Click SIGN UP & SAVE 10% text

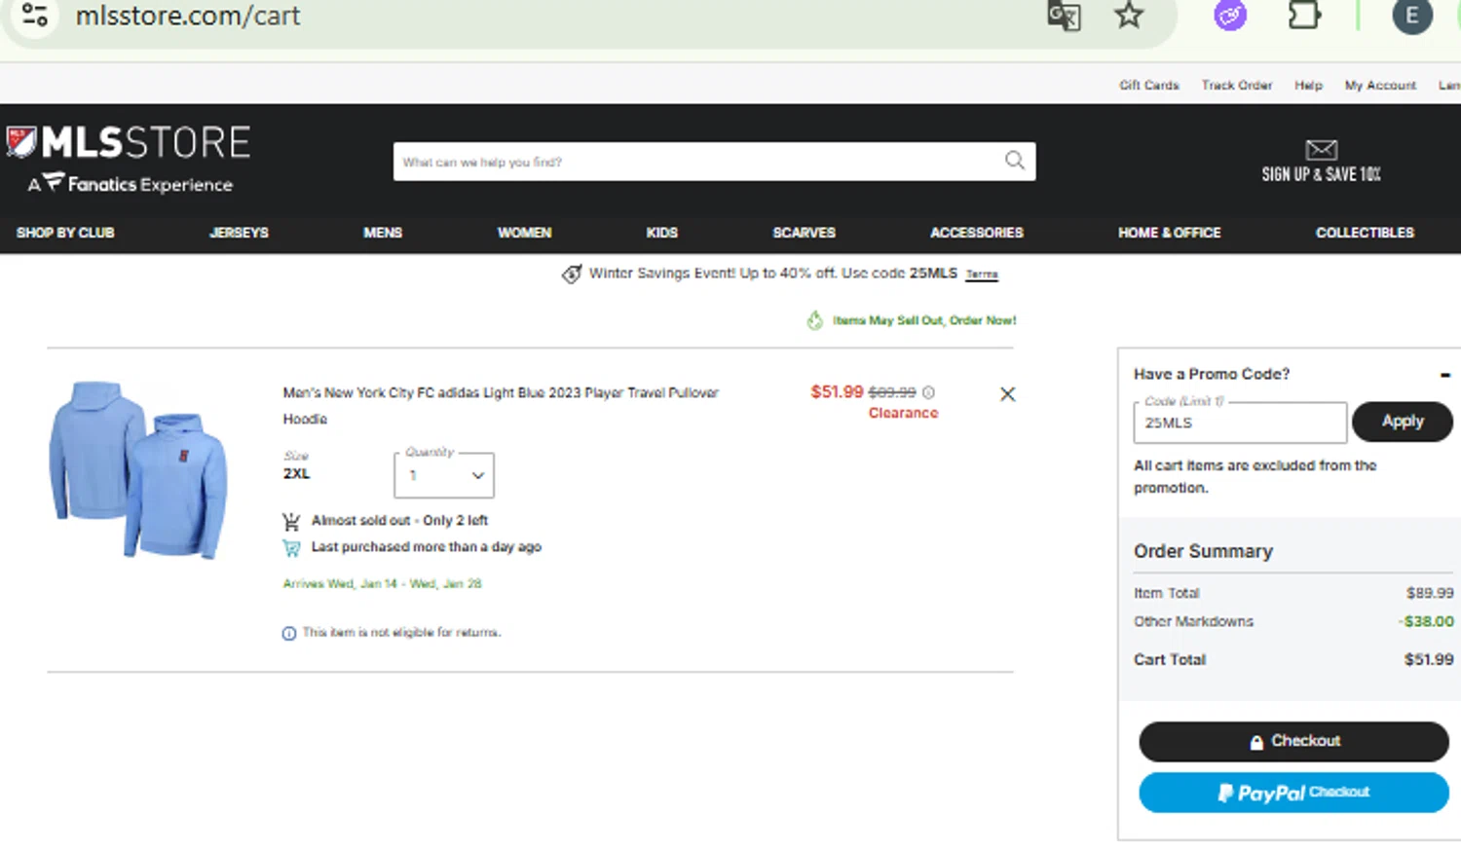point(1321,174)
